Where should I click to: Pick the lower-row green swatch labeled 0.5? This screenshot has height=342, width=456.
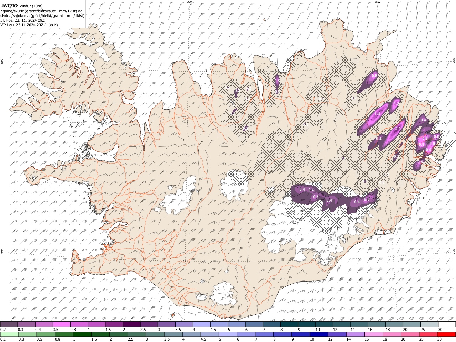coord(46,334)
